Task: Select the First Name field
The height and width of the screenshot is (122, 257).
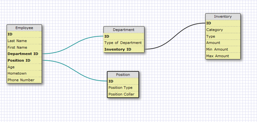Action: pos(24,47)
